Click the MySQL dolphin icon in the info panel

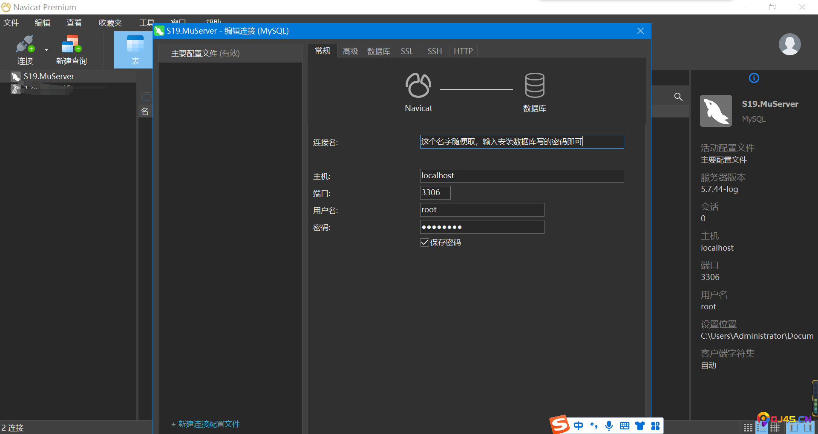[x=716, y=111]
